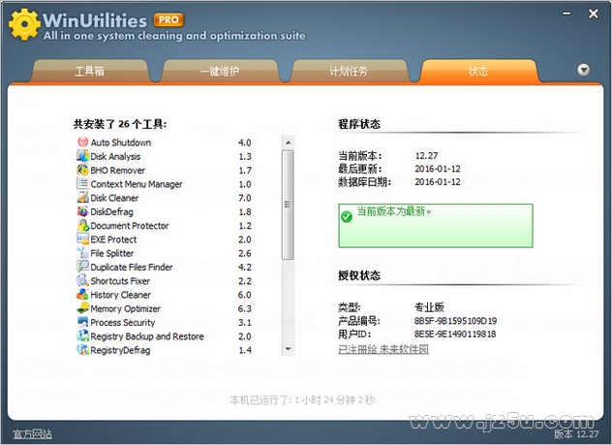The image size is (612, 445).
Task: Click the Disk Analysis icon
Action: pos(82,156)
